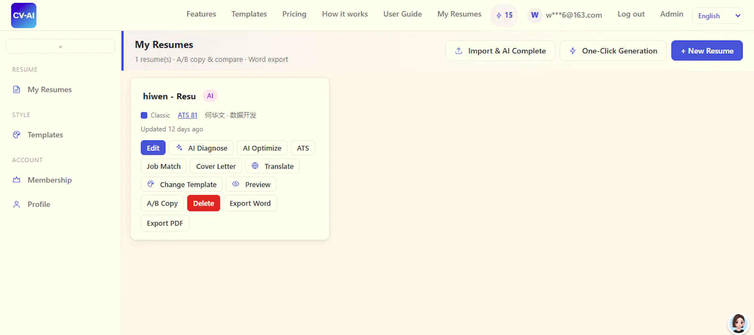
Task: Create a New Resume
Action: (x=707, y=51)
